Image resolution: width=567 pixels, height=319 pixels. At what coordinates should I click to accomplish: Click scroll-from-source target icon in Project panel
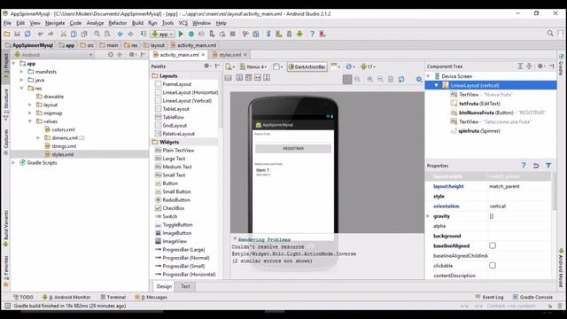click(111, 55)
